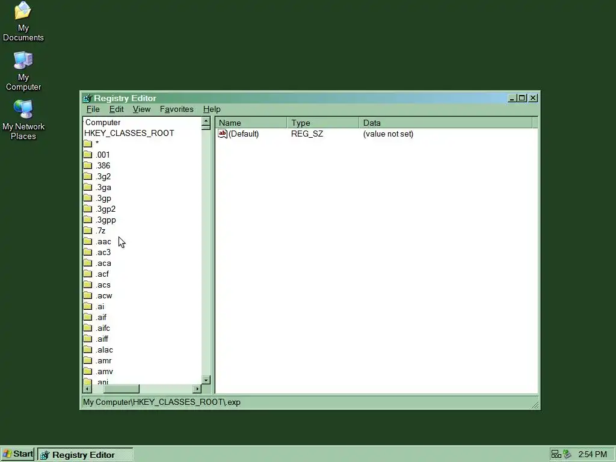Click the folder icon next to .ac3
The image size is (616, 462).
88,252
